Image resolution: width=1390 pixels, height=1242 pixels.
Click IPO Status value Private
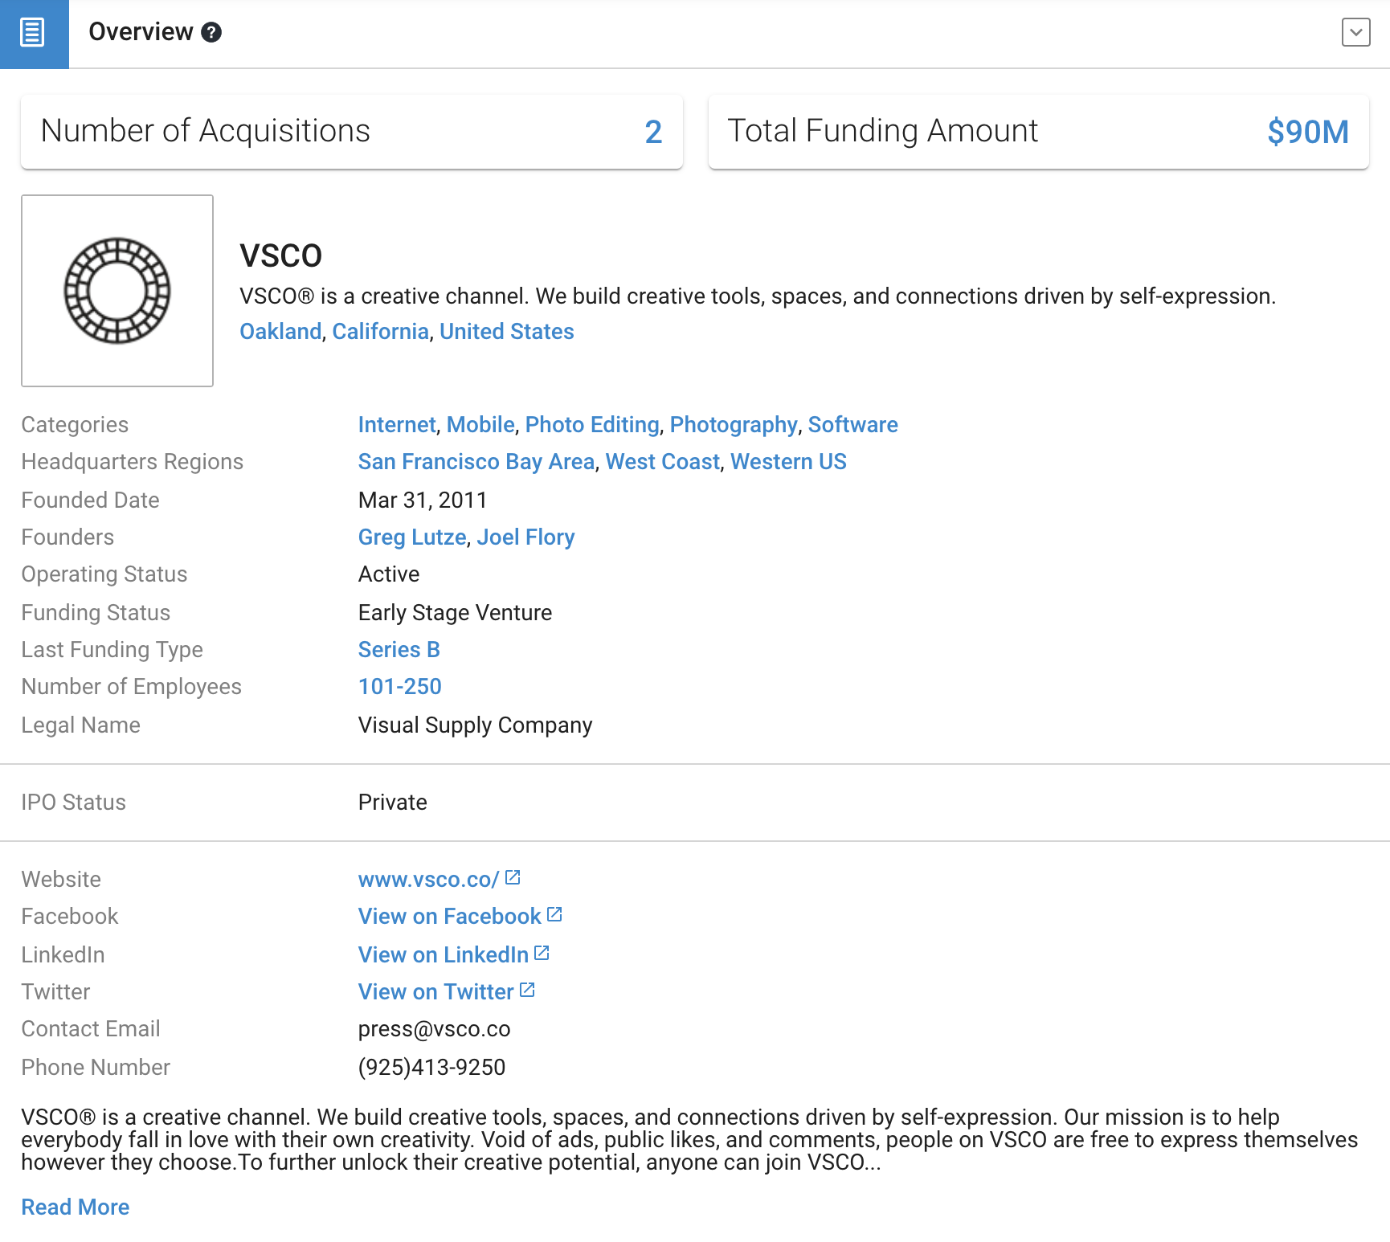point(392,803)
